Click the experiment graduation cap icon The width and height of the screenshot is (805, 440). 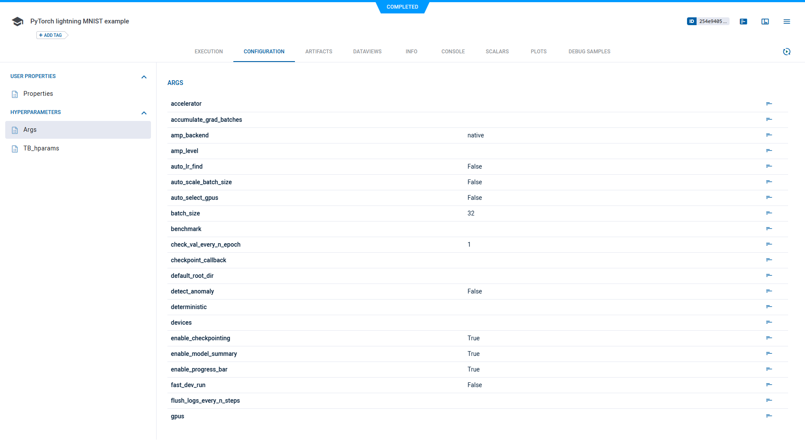pos(17,22)
